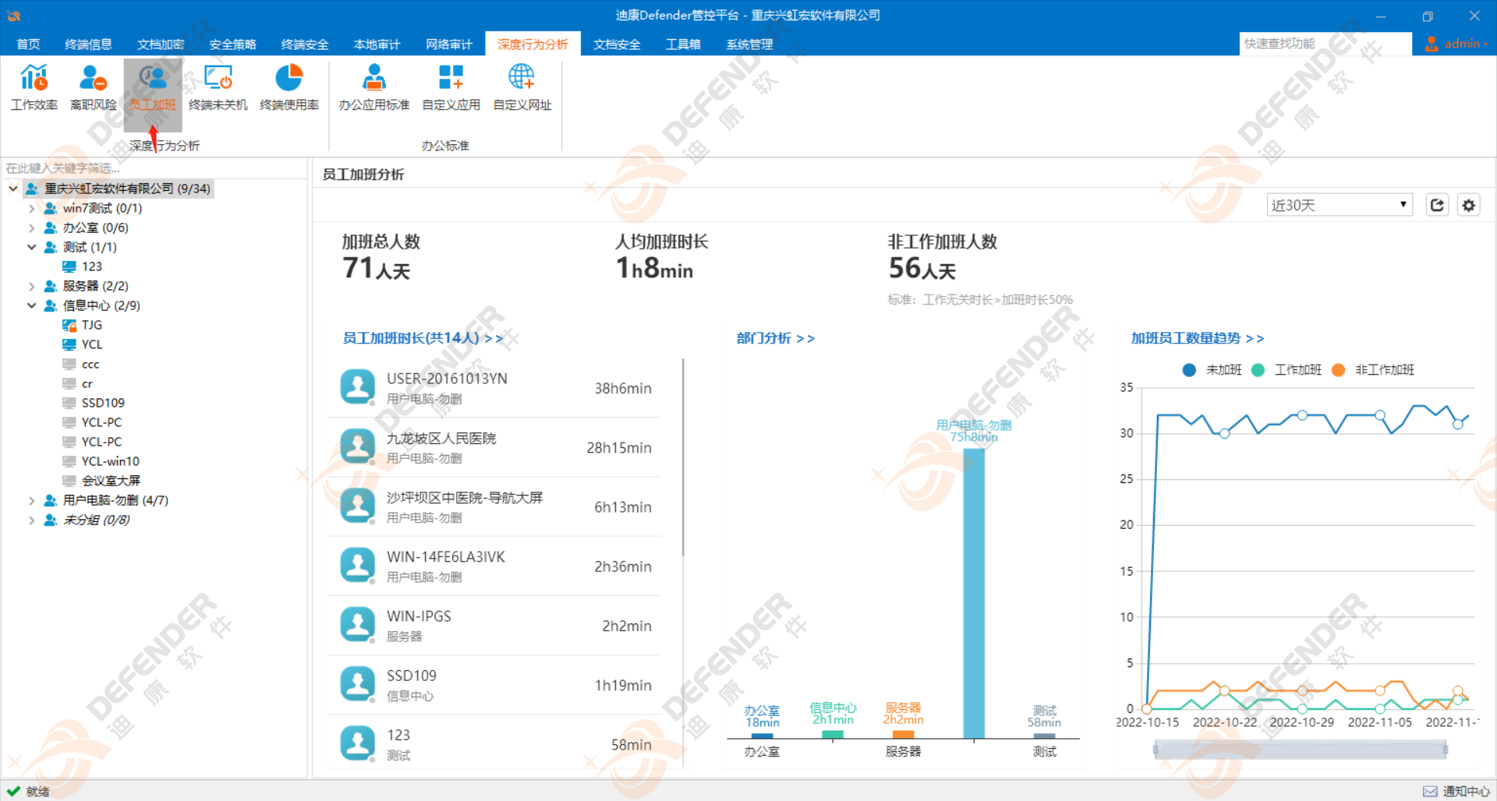Switch to the 首页 tab
Image resolution: width=1497 pixels, height=801 pixels.
click(28, 44)
